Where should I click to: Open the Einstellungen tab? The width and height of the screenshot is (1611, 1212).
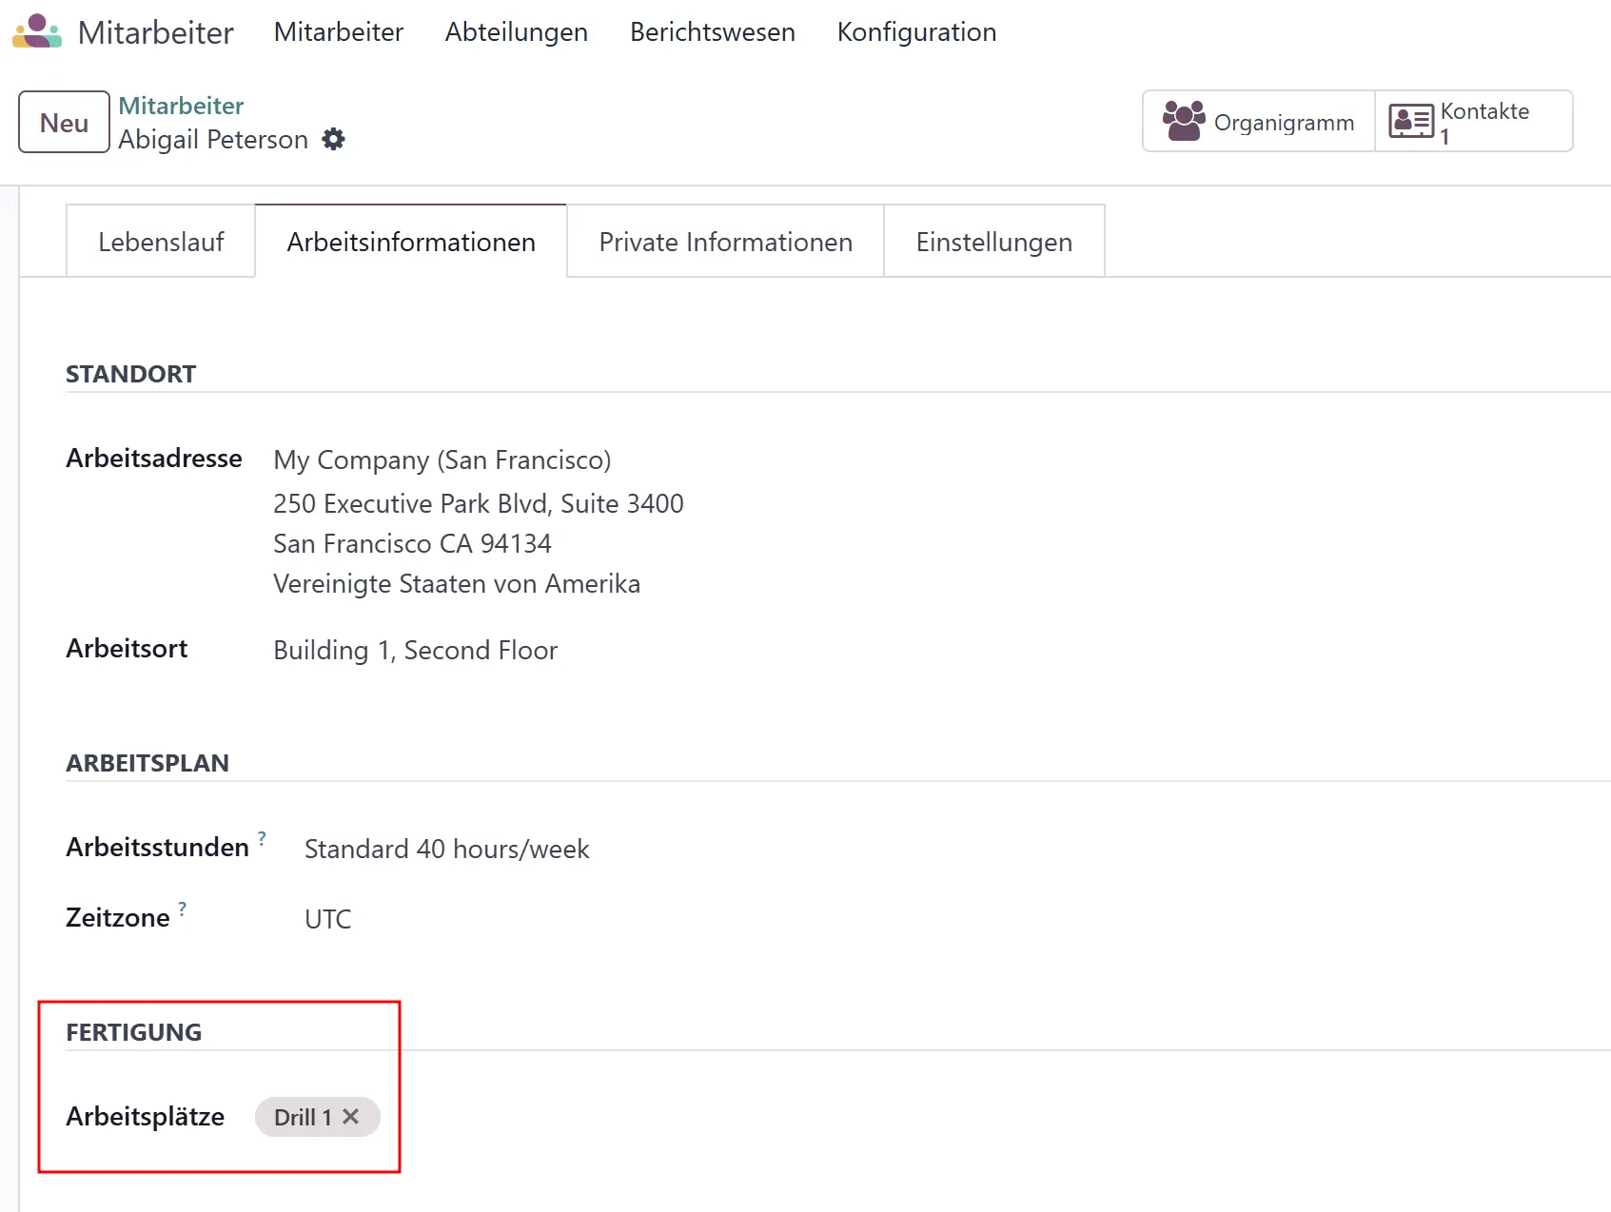point(993,242)
